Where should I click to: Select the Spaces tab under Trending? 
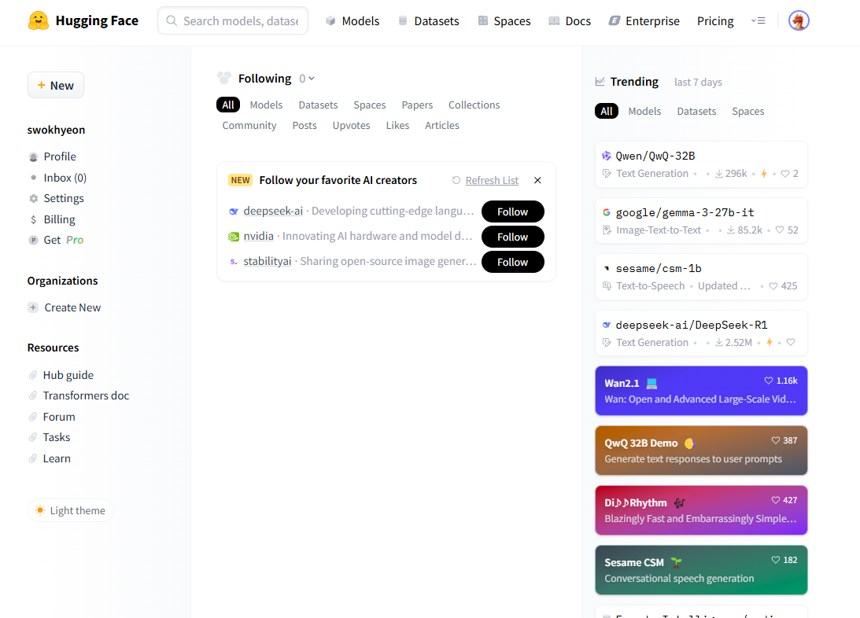747,111
